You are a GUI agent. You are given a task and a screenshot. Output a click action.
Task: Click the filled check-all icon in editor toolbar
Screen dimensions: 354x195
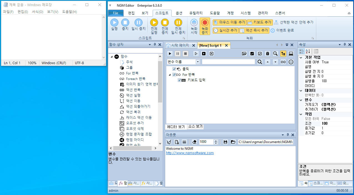coord(252,54)
